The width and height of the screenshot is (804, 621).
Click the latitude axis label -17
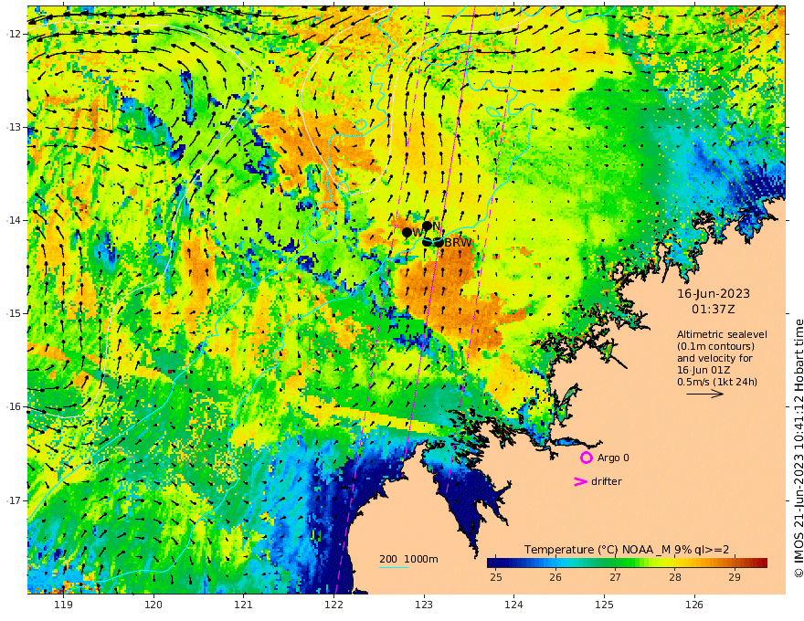click(x=14, y=500)
